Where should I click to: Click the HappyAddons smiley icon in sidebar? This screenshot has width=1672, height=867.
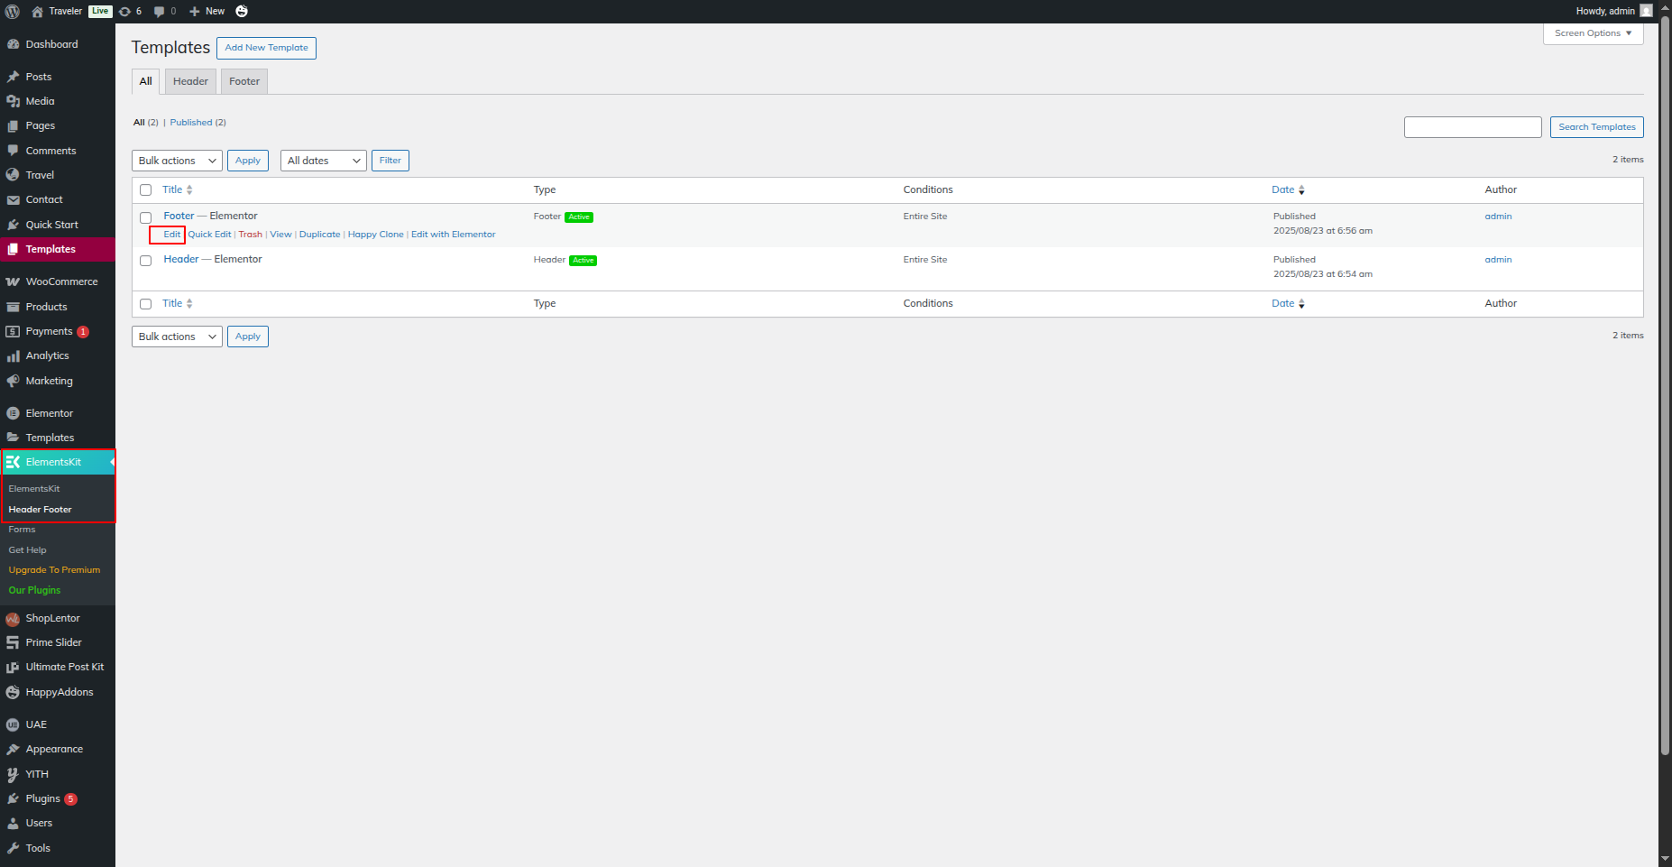[x=13, y=693]
